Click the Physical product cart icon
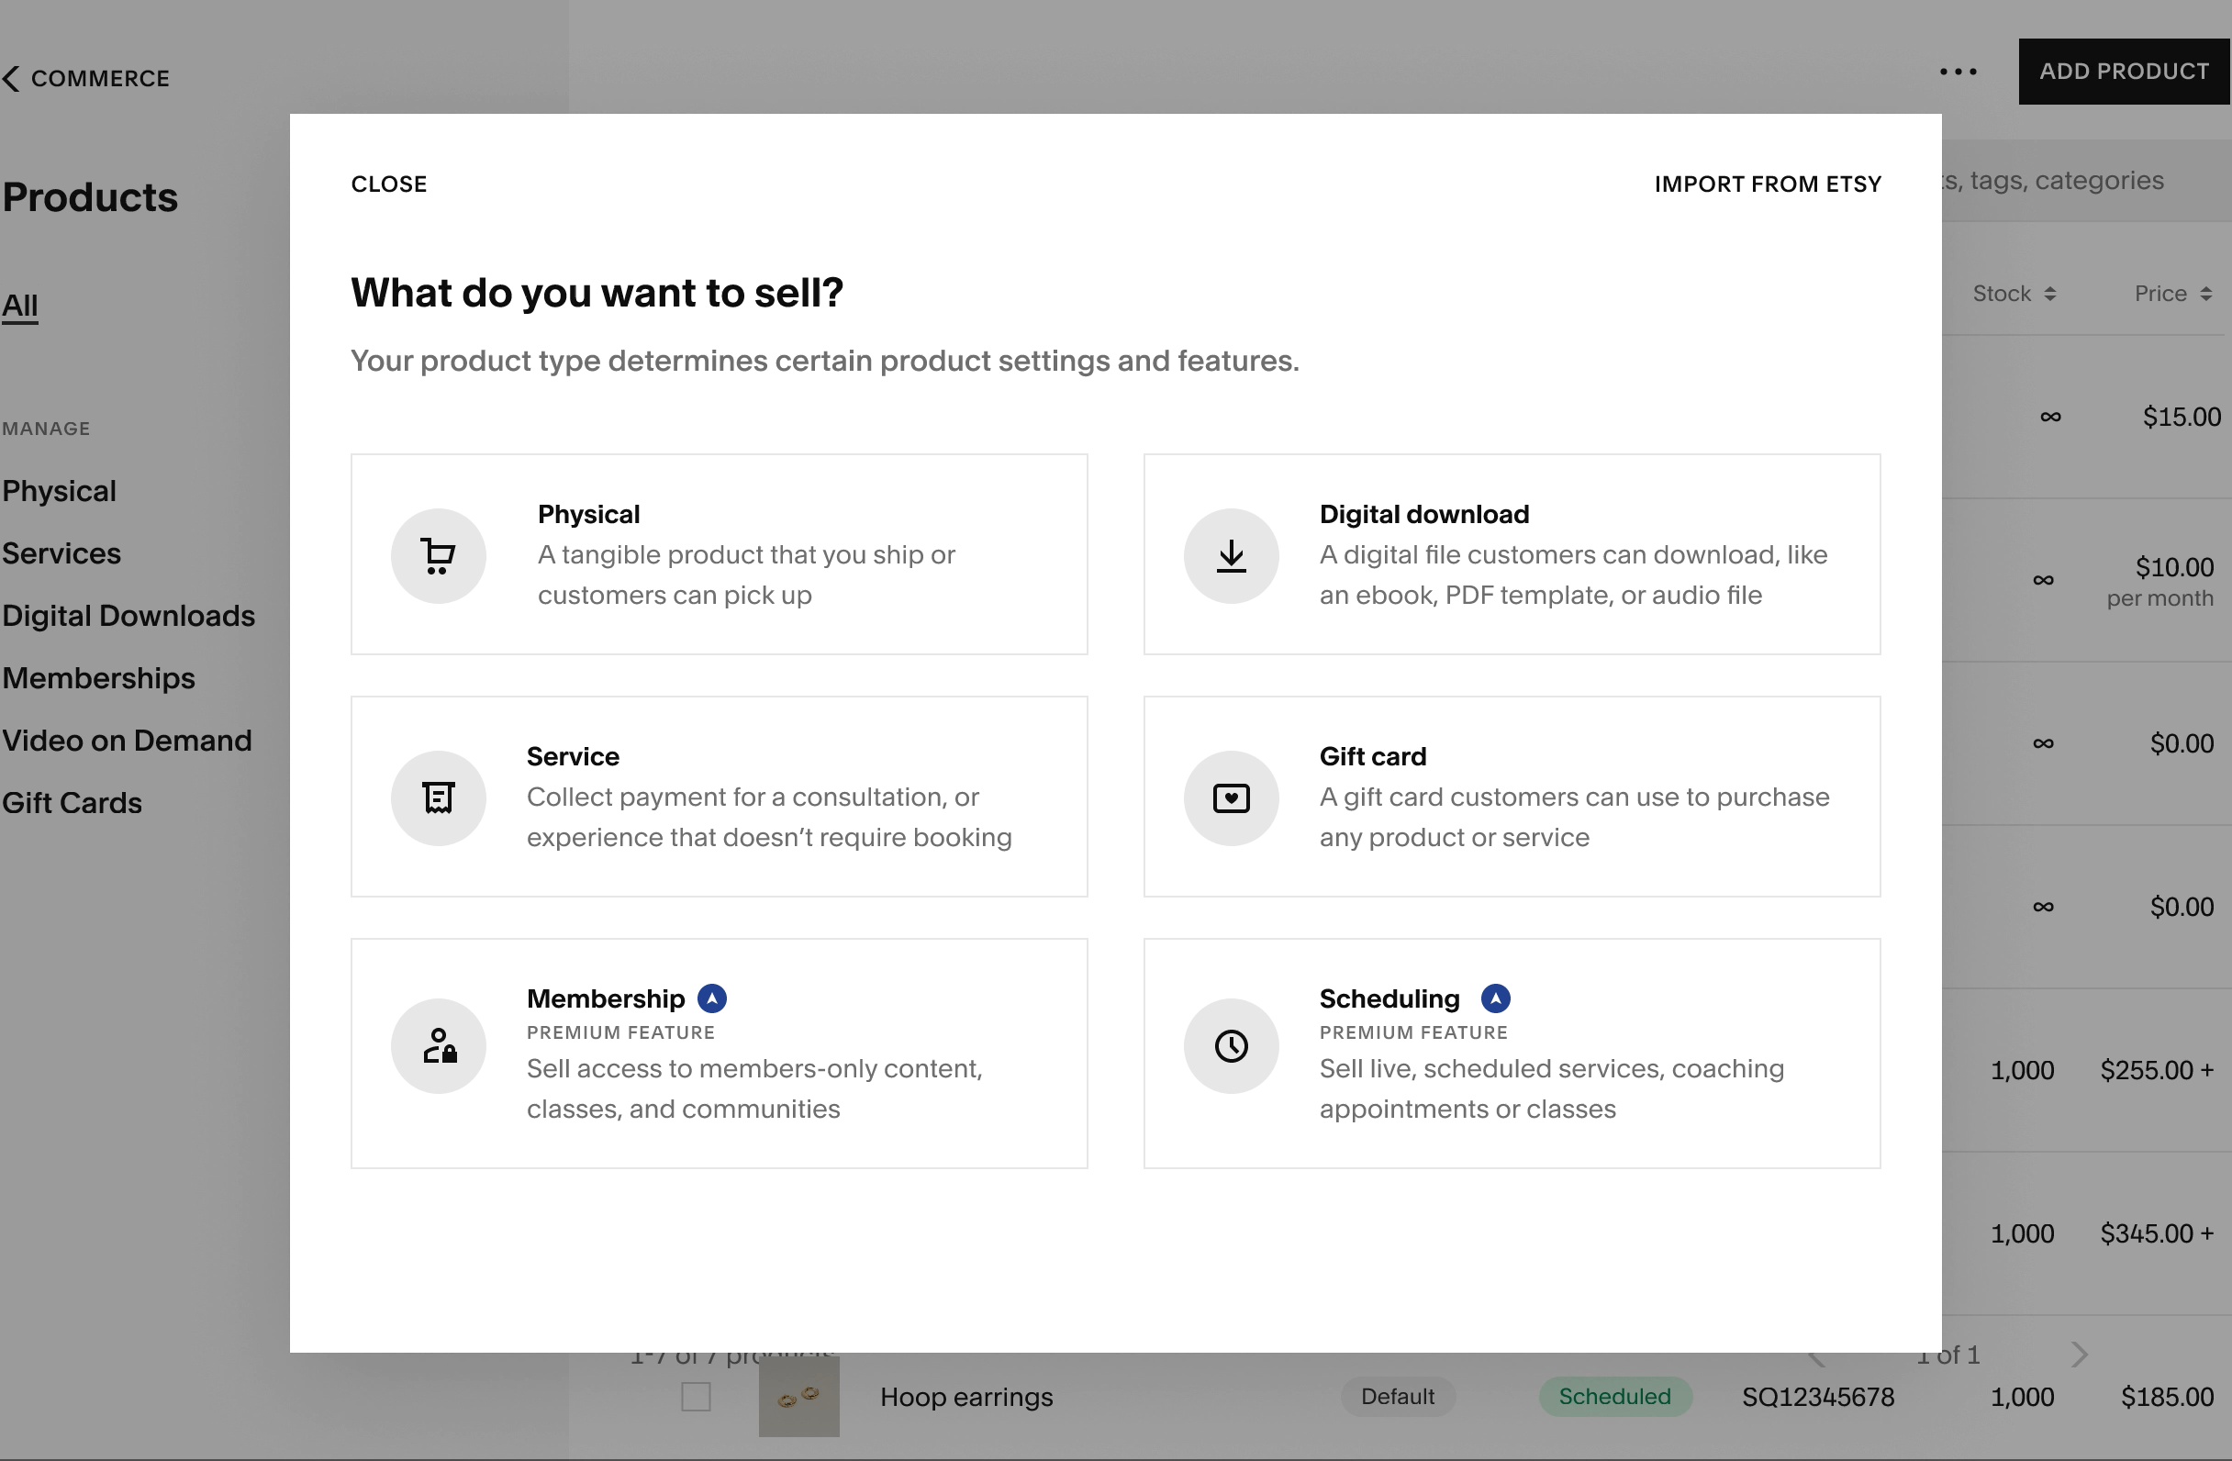Viewport: 2232px width, 1461px height. 438,556
